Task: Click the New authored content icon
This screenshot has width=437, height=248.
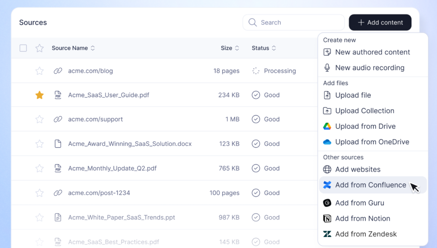Action: [x=327, y=52]
